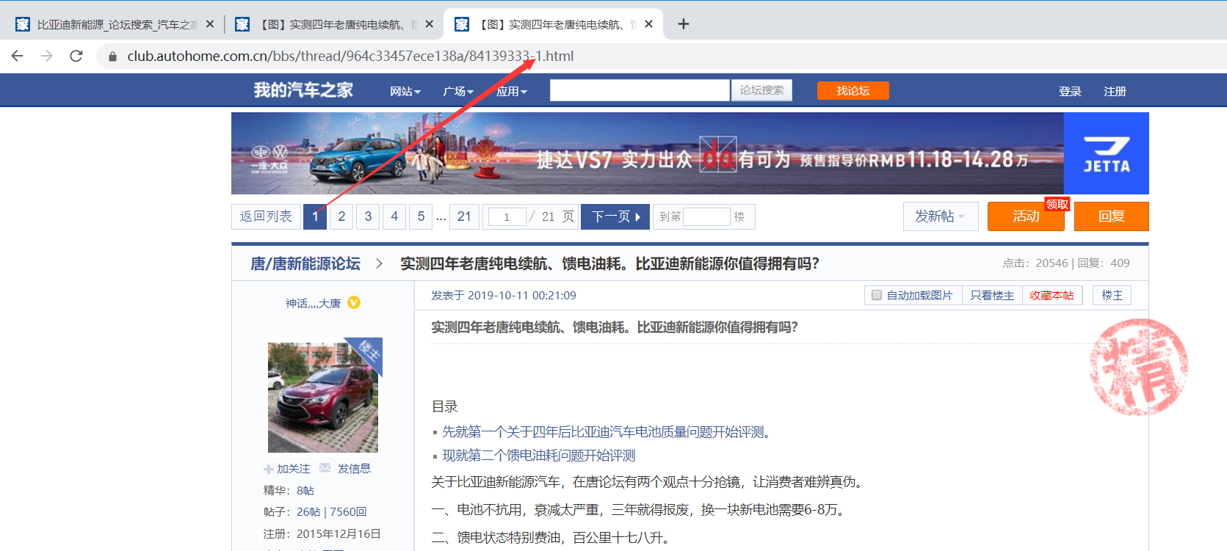Go to page 4 in pagination

tap(394, 216)
